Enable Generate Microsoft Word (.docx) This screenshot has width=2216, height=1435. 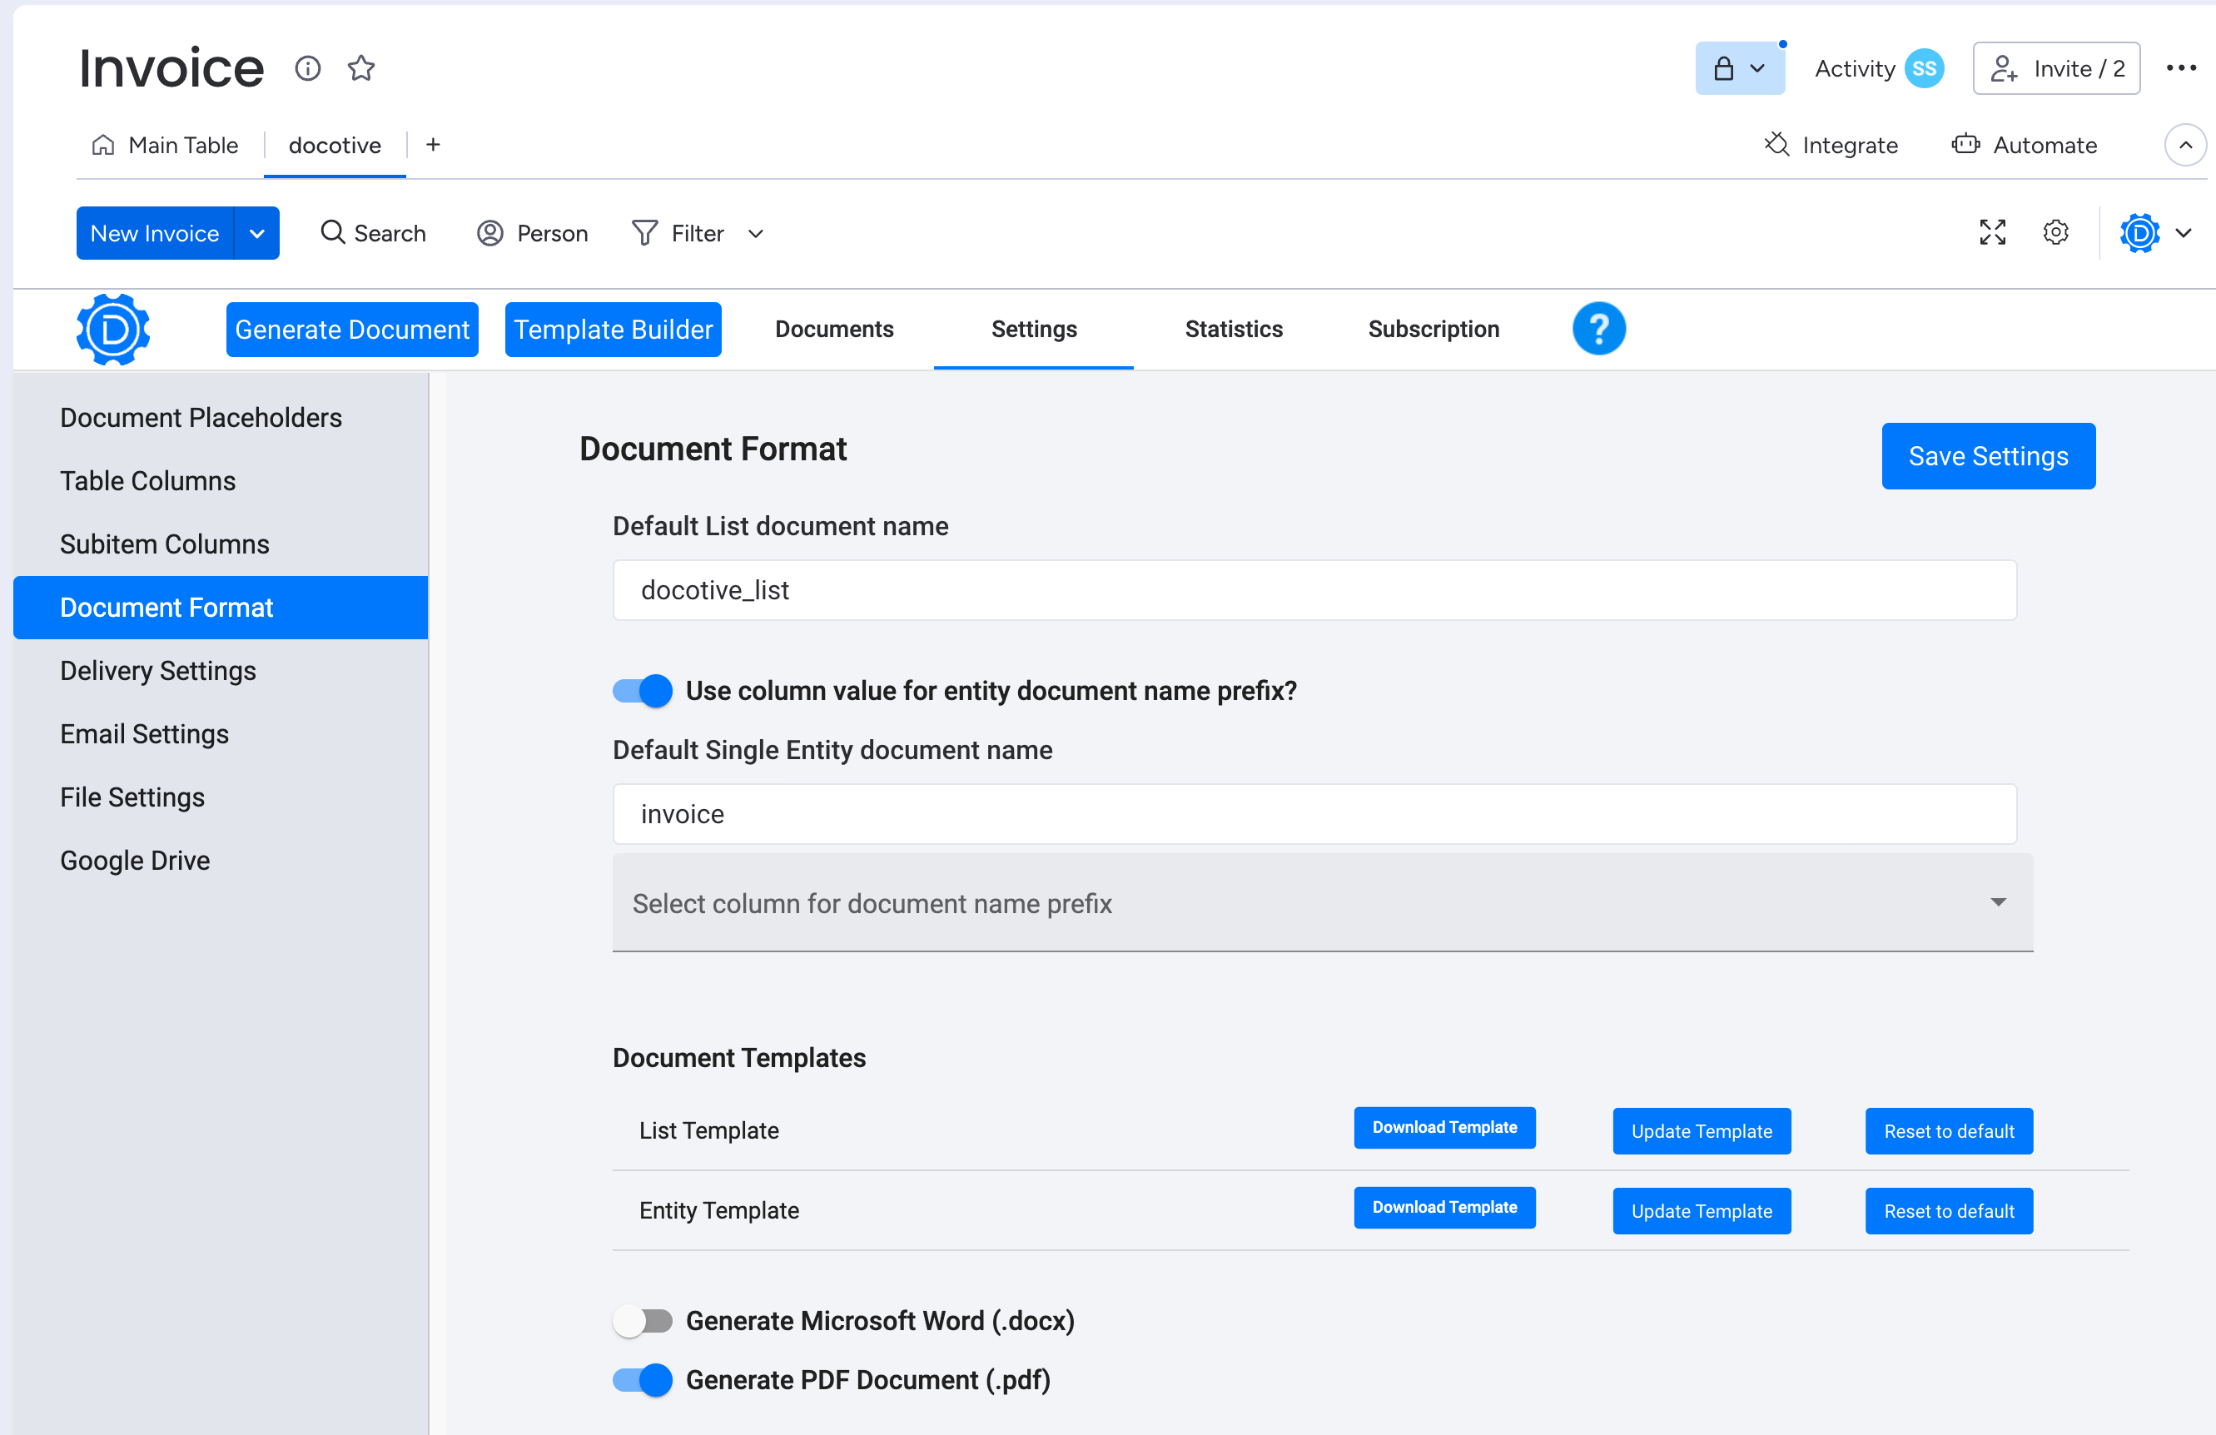click(x=643, y=1322)
